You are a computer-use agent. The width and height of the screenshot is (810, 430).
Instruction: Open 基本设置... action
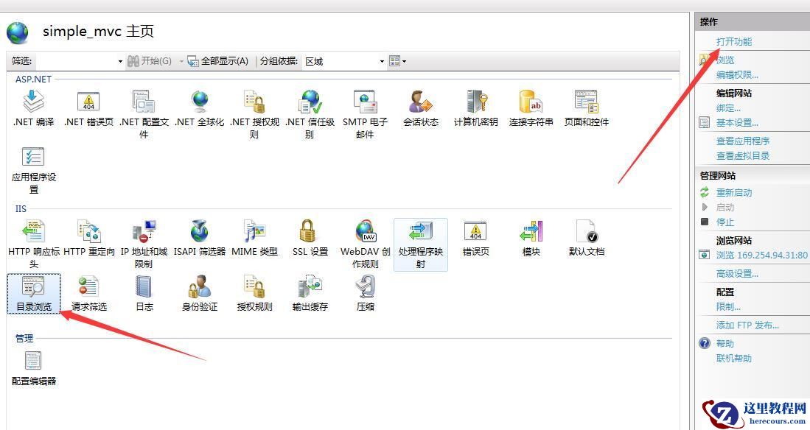[x=737, y=123]
